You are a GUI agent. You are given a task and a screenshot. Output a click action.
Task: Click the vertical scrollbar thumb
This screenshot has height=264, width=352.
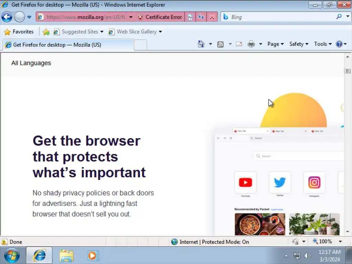point(348,71)
